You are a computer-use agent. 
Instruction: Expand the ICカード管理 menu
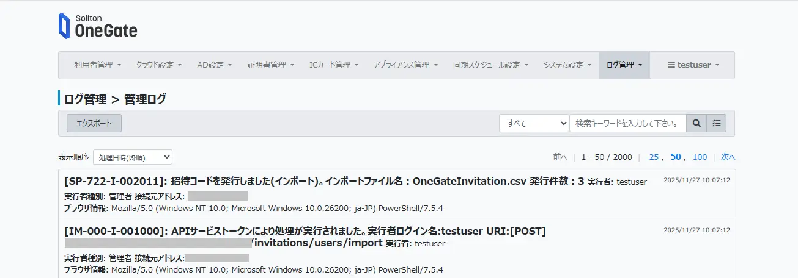pyautogui.click(x=333, y=65)
